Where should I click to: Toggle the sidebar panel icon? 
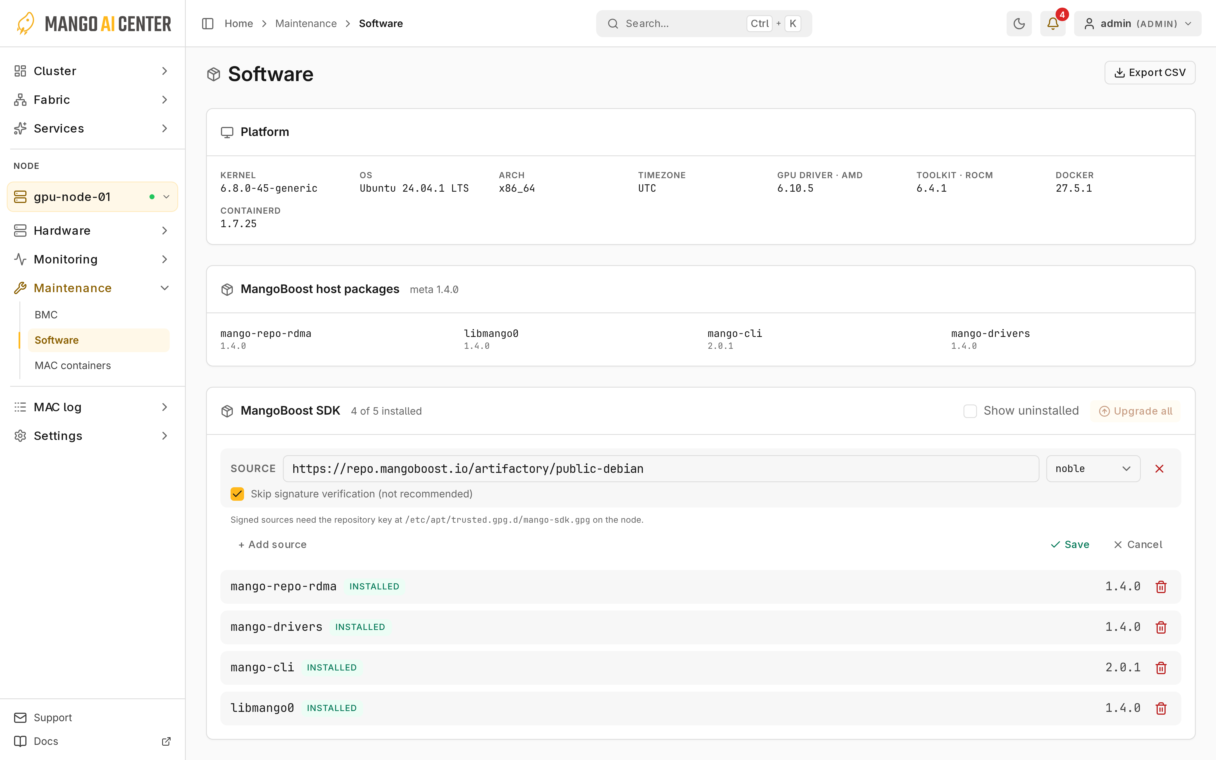pyautogui.click(x=207, y=24)
